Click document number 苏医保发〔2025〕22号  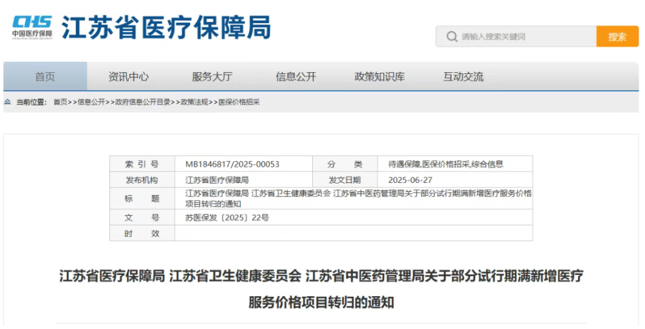(227, 218)
